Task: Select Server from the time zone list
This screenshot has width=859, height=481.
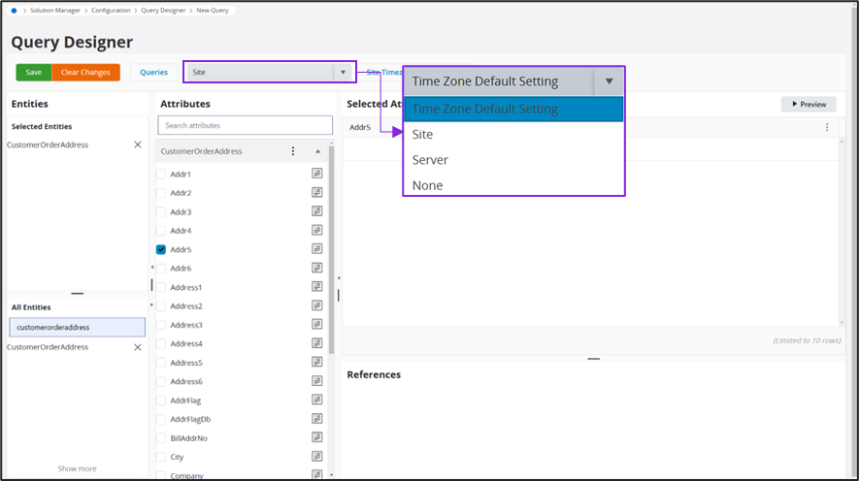Action: point(429,160)
